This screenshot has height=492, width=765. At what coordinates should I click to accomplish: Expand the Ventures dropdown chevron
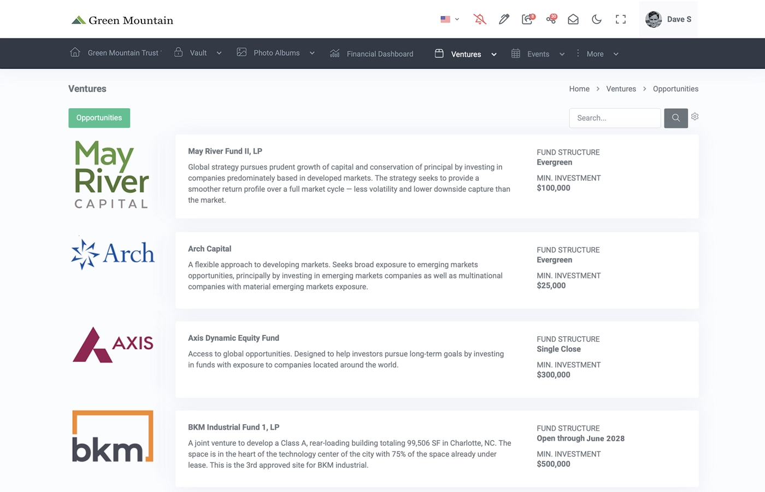(x=494, y=55)
